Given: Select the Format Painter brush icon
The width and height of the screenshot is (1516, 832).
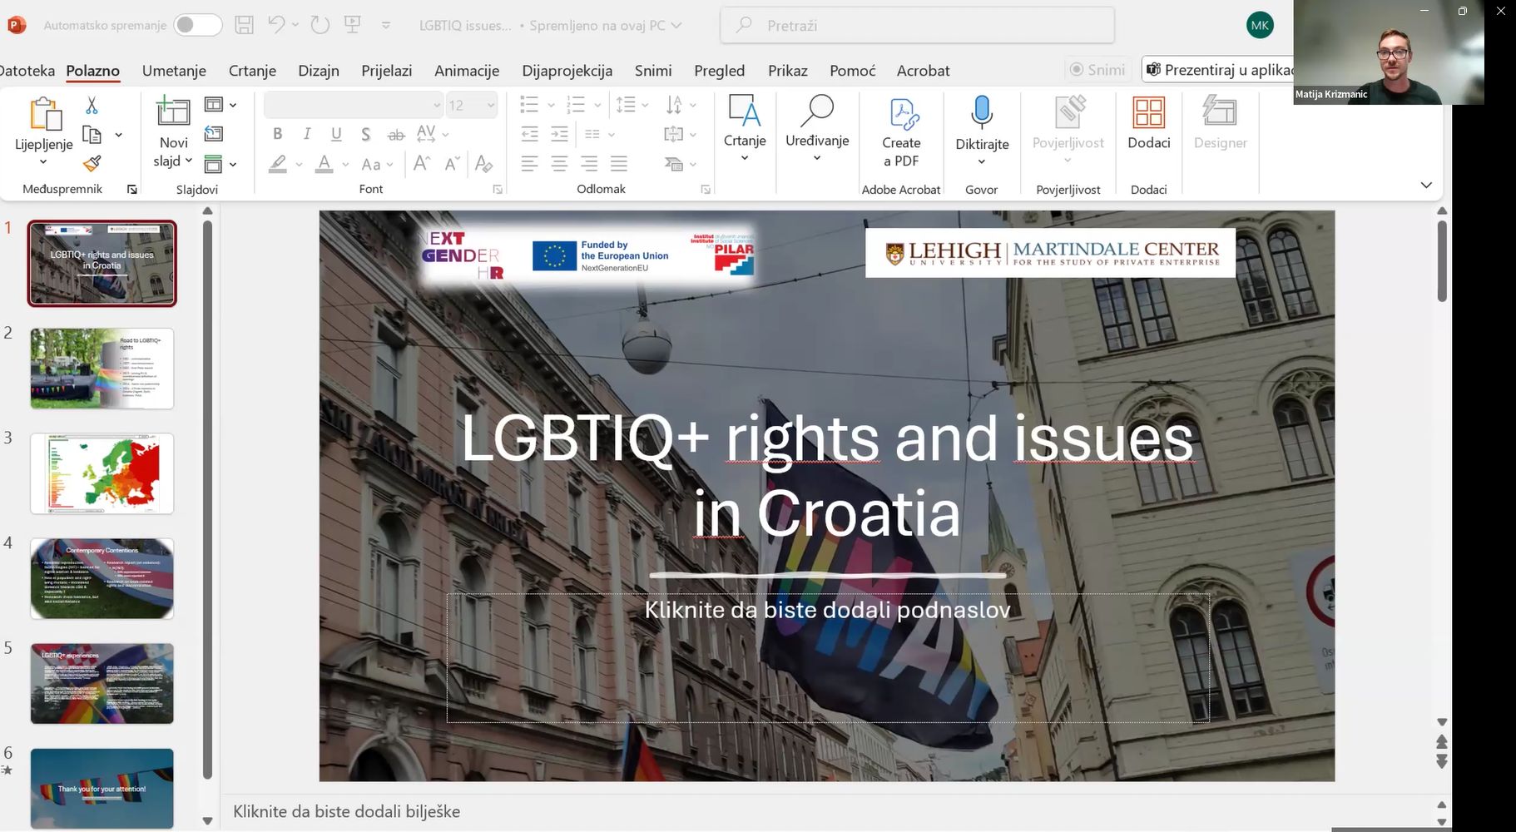Looking at the screenshot, I should (92, 164).
